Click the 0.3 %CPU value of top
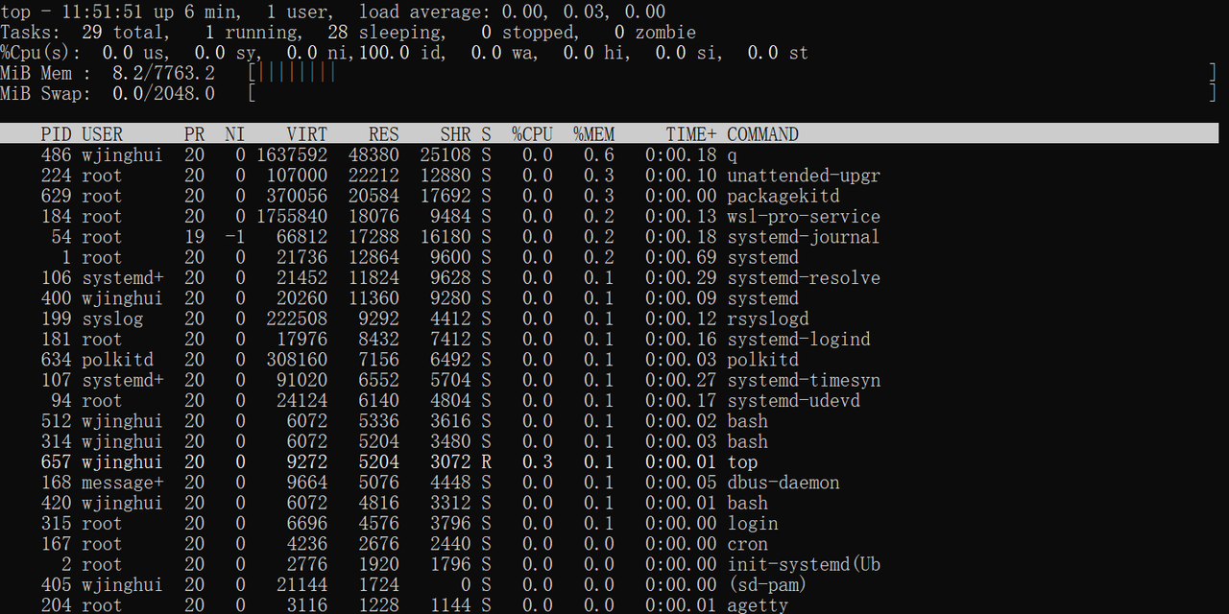 point(538,462)
